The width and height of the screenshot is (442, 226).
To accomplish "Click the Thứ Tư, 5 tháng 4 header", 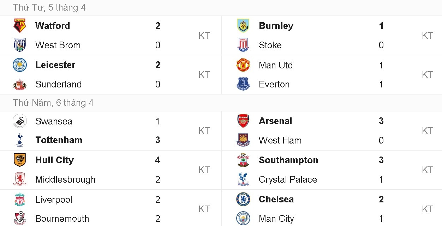I will coord(49,7).
